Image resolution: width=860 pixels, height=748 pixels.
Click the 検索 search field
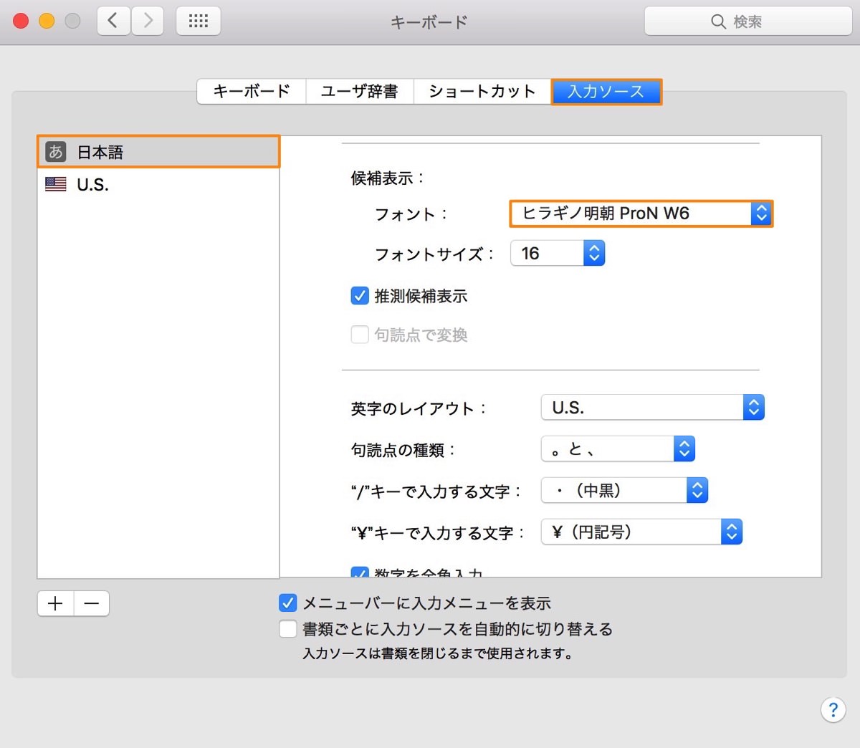click(748, 21)
